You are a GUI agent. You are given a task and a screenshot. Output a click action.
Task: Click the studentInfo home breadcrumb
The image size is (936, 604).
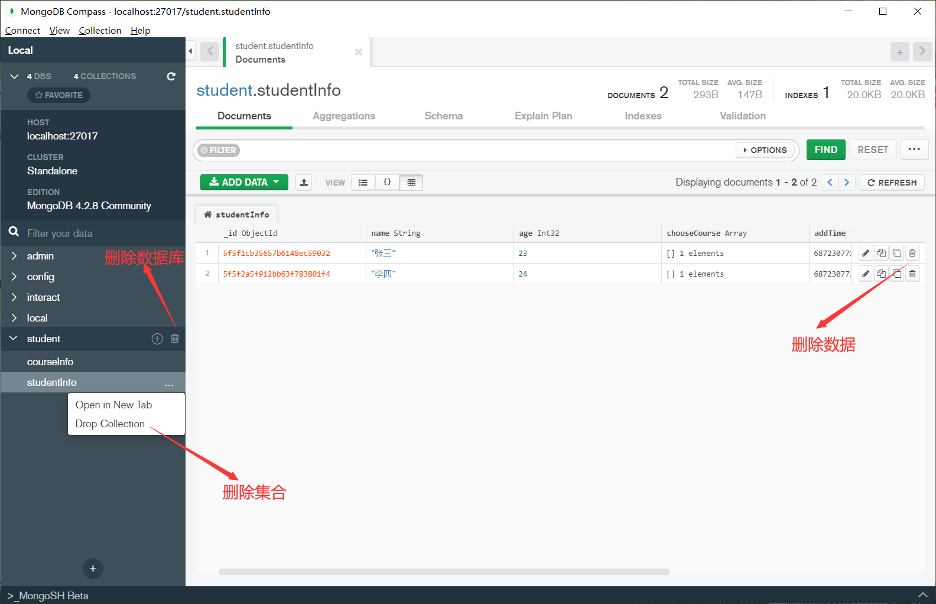click(236, 215)
